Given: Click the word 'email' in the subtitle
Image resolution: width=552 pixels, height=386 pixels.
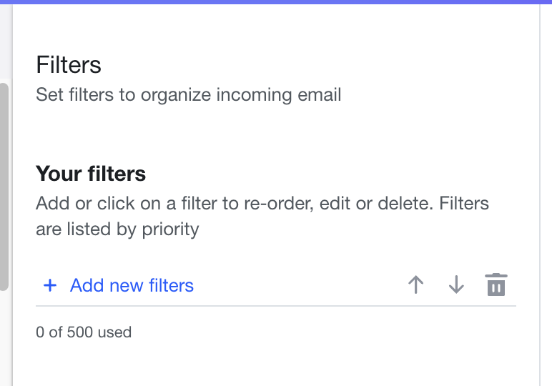Looking at the screenshot, I should (320, 94).
